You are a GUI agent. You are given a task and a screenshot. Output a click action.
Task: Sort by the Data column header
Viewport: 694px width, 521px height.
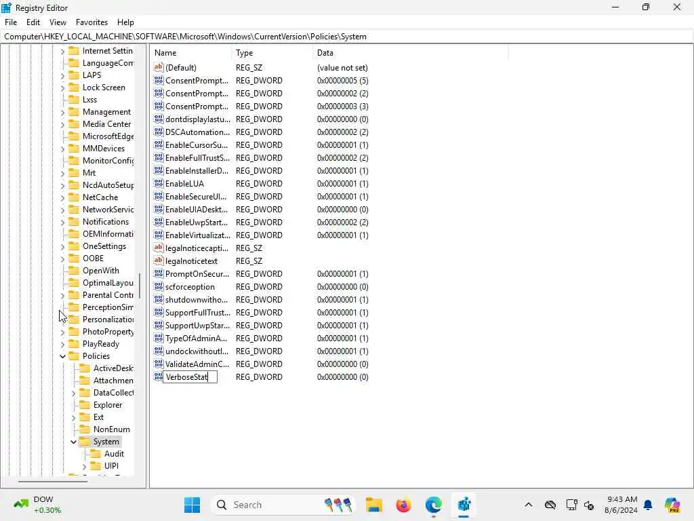[x=410, y=53]
